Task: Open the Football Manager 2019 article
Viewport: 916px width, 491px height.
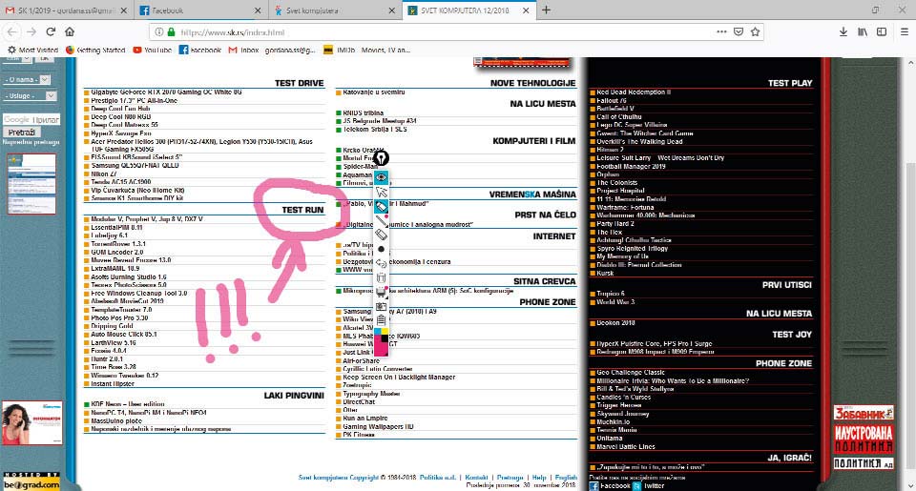Action: pos(631,167)
